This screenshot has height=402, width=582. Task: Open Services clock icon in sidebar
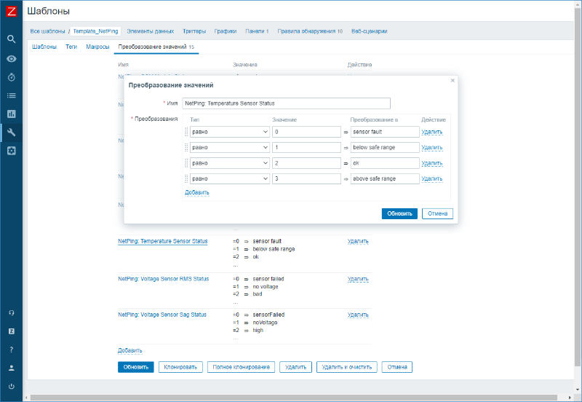point(11,77)
